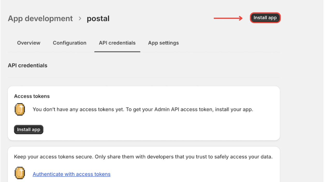
Task: Go to the App settings tab
Action: click(x=163, y=43)
